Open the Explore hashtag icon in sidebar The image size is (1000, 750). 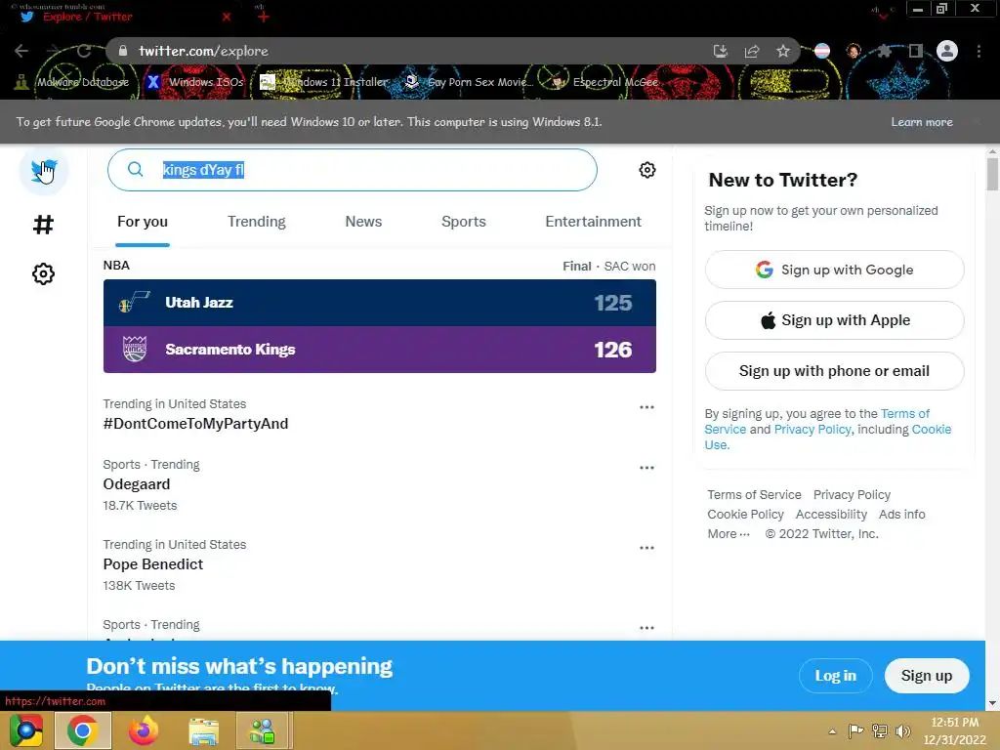tap(43, 225)
